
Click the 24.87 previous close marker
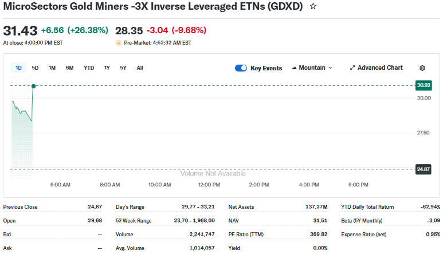tap(423, 169)
